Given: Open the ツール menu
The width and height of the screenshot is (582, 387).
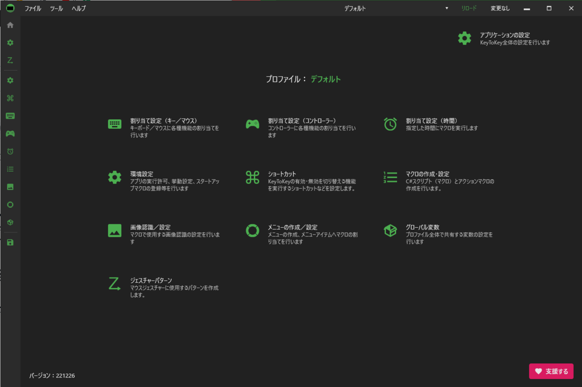Looking at the screenshot, I should [x=56, y=8].
